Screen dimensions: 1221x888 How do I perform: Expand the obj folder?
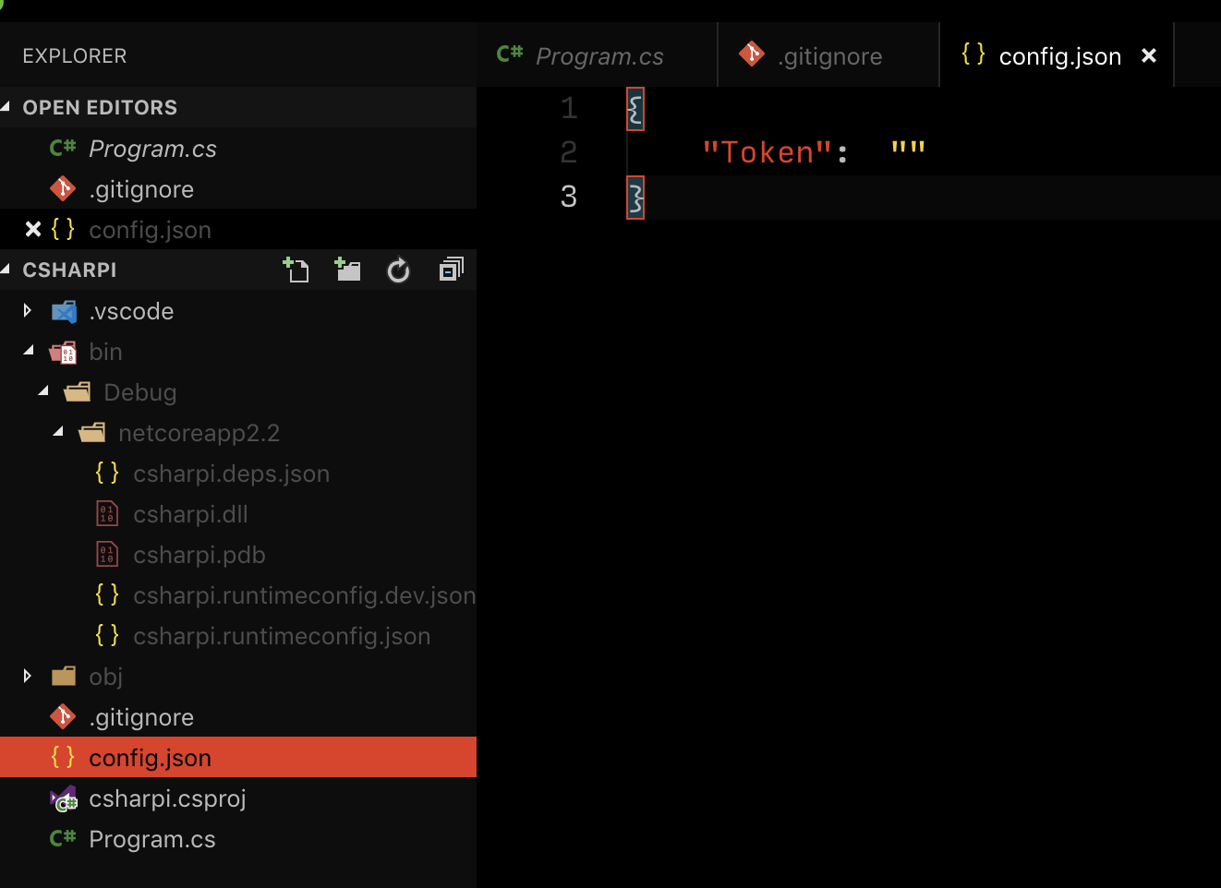point(28,677)
